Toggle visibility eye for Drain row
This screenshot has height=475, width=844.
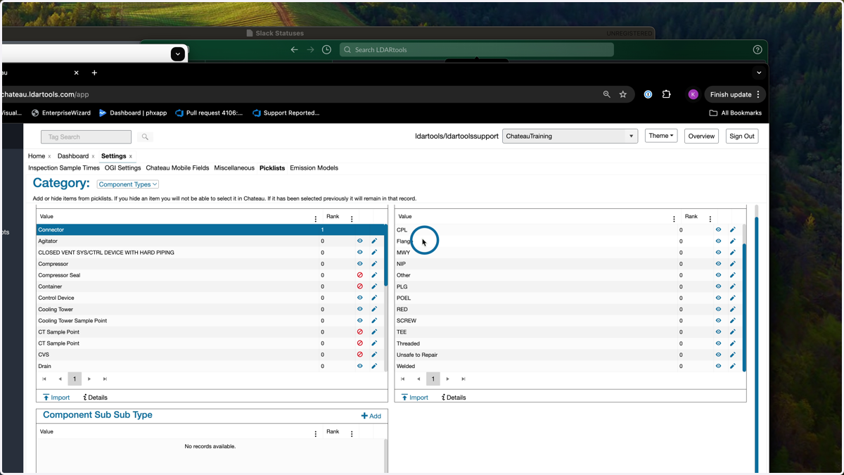coord(360,366)
